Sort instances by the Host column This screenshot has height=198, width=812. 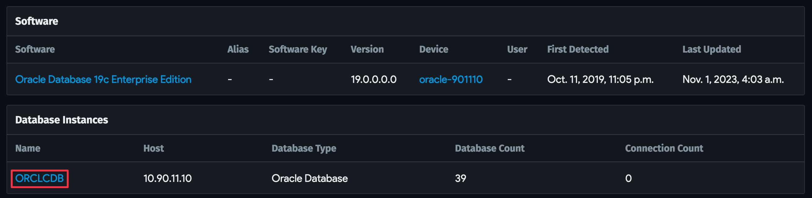click(153, 148)
